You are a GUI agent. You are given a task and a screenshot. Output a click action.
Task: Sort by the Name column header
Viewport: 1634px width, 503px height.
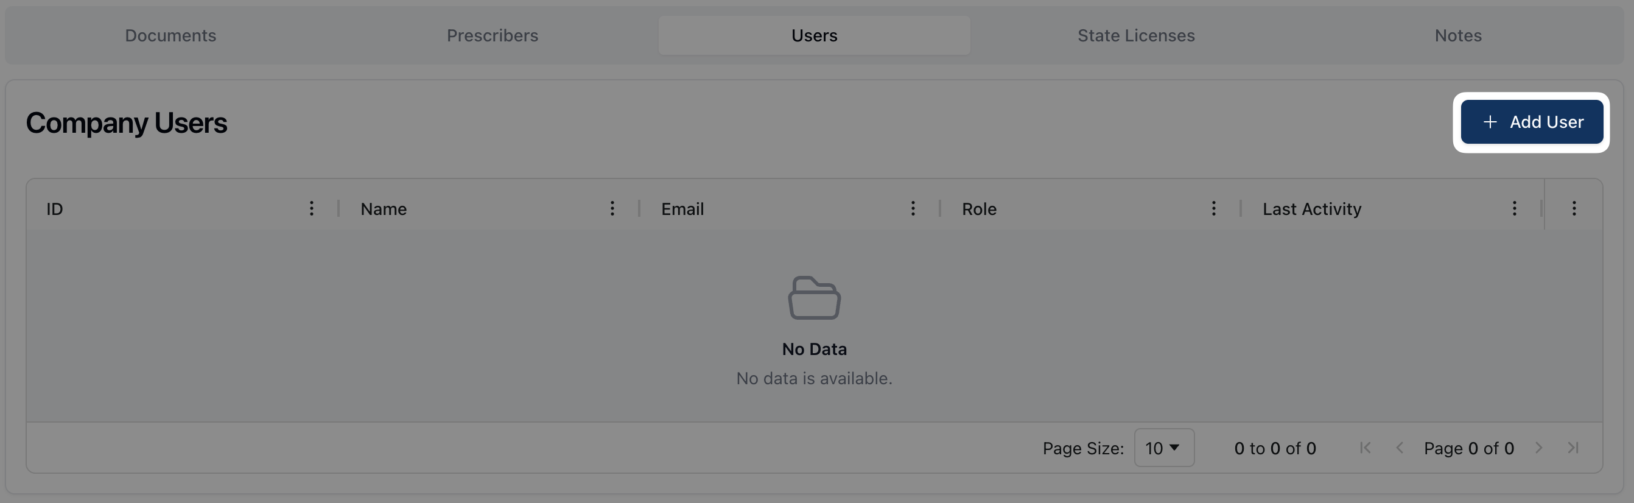click(384, 209)
